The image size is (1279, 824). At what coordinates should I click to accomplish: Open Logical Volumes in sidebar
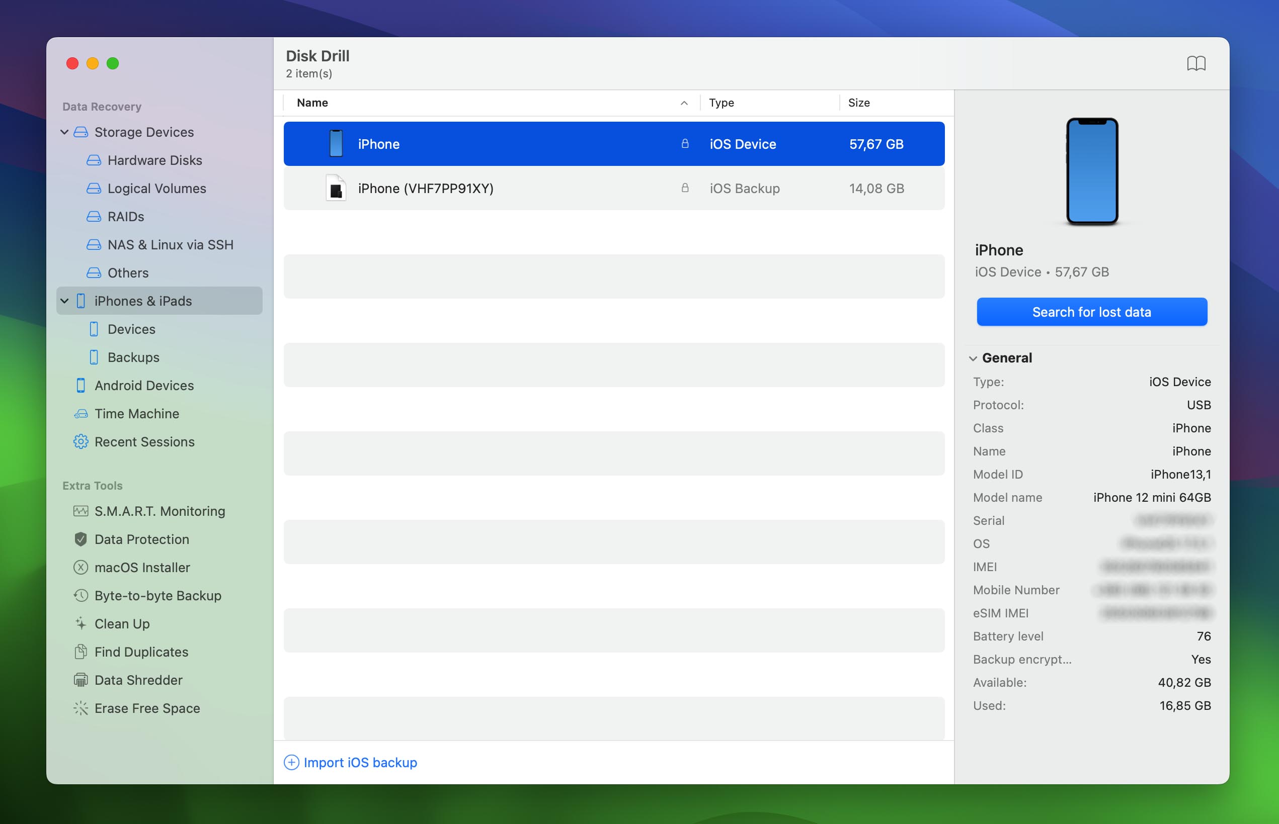click(x=157, y=189)
